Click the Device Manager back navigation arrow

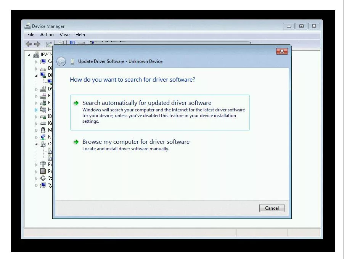28,43
